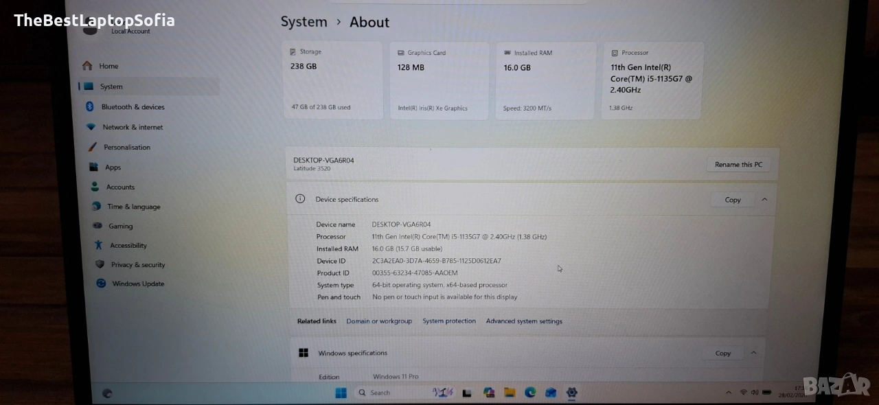Collapse the Device specifications section
This screenshot has height=405, width=879.
[764, 200]
